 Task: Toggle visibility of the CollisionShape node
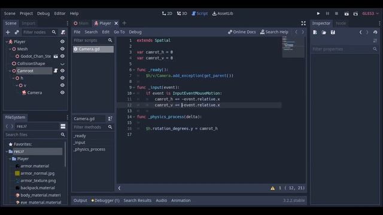click(62, 64)
